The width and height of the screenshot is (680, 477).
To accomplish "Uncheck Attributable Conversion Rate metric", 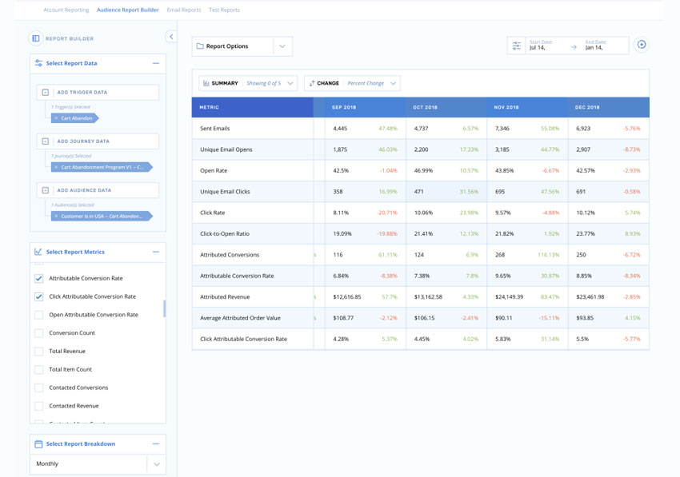I will [39, 279].
